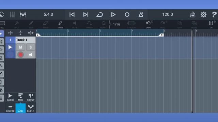Click bar 6 on the timeline ruler
Screen dimensions: 218x122
tap(197, 31)
